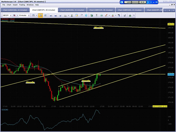The height and width of the screenshot is (132, 176).
Task: Select the eraser tool
Action: (x=124, y=15)
